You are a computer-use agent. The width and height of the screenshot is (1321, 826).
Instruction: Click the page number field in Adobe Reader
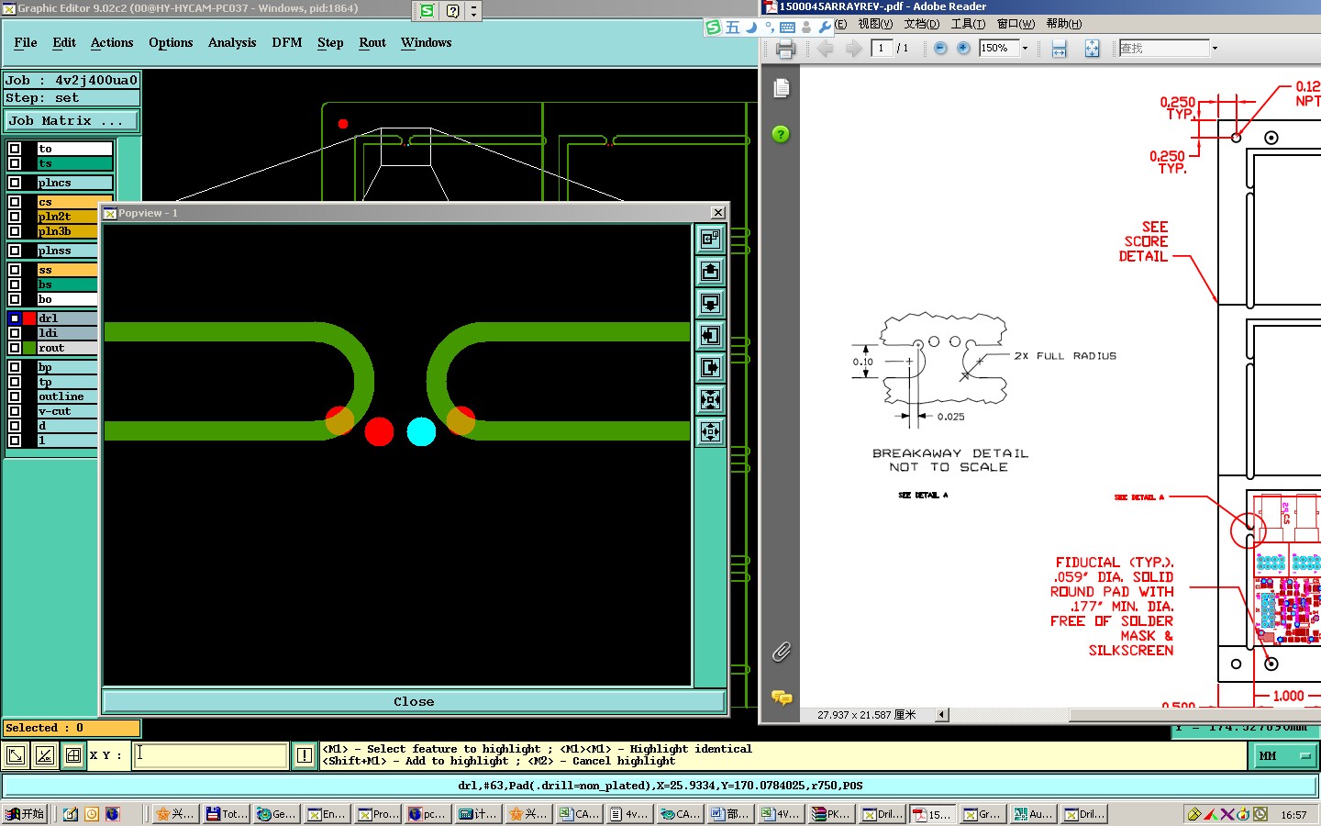pos(883,48)
